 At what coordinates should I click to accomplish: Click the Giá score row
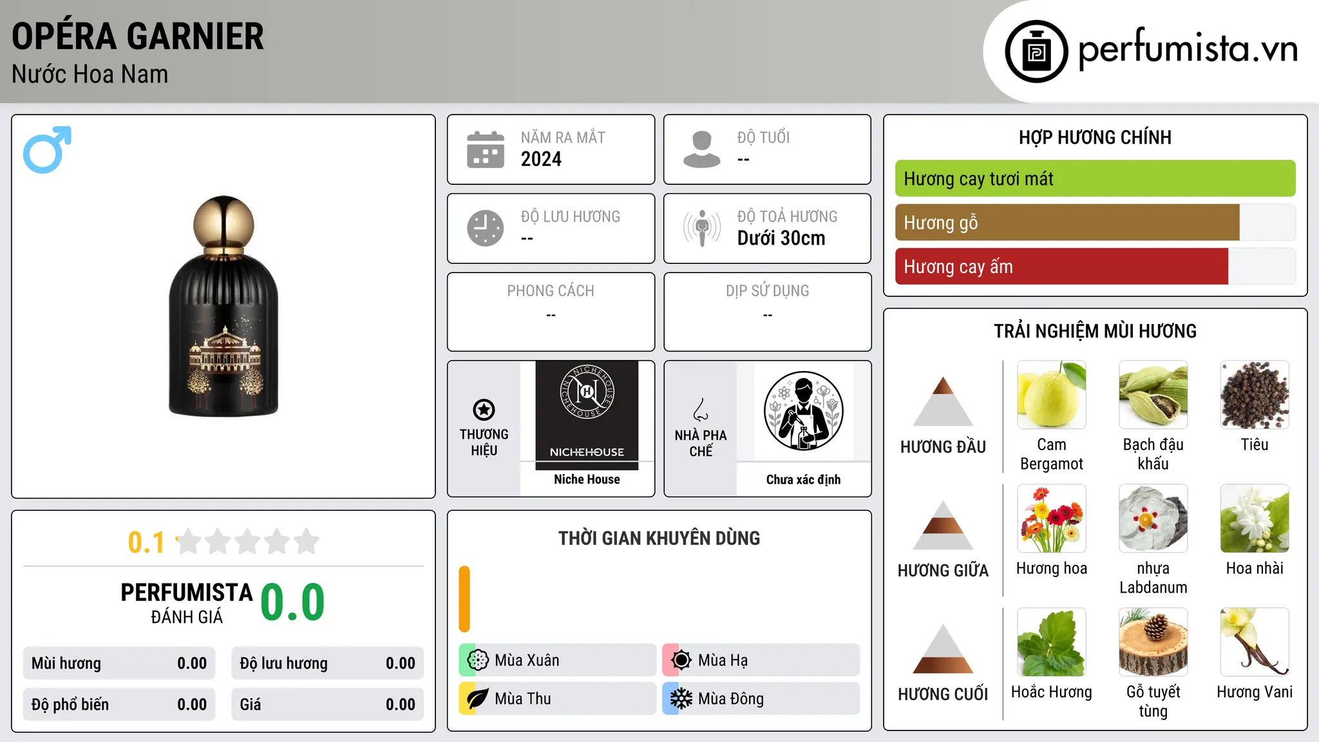[327, 705]
